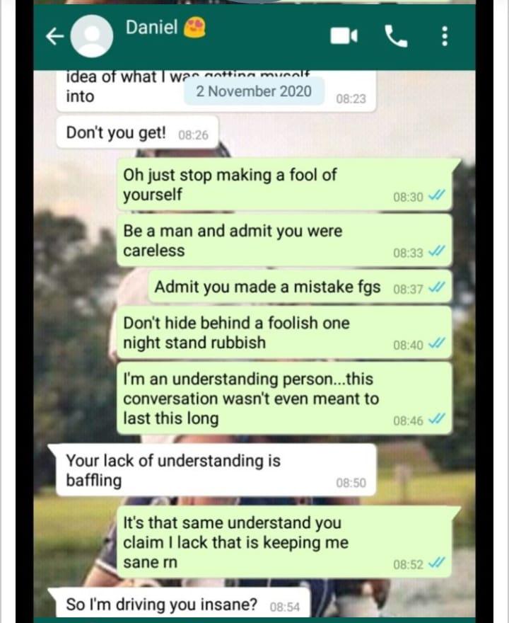
Task: Tap the heart-eyes emoji beside Daniel's name
Action: click(x=194, y=28)
